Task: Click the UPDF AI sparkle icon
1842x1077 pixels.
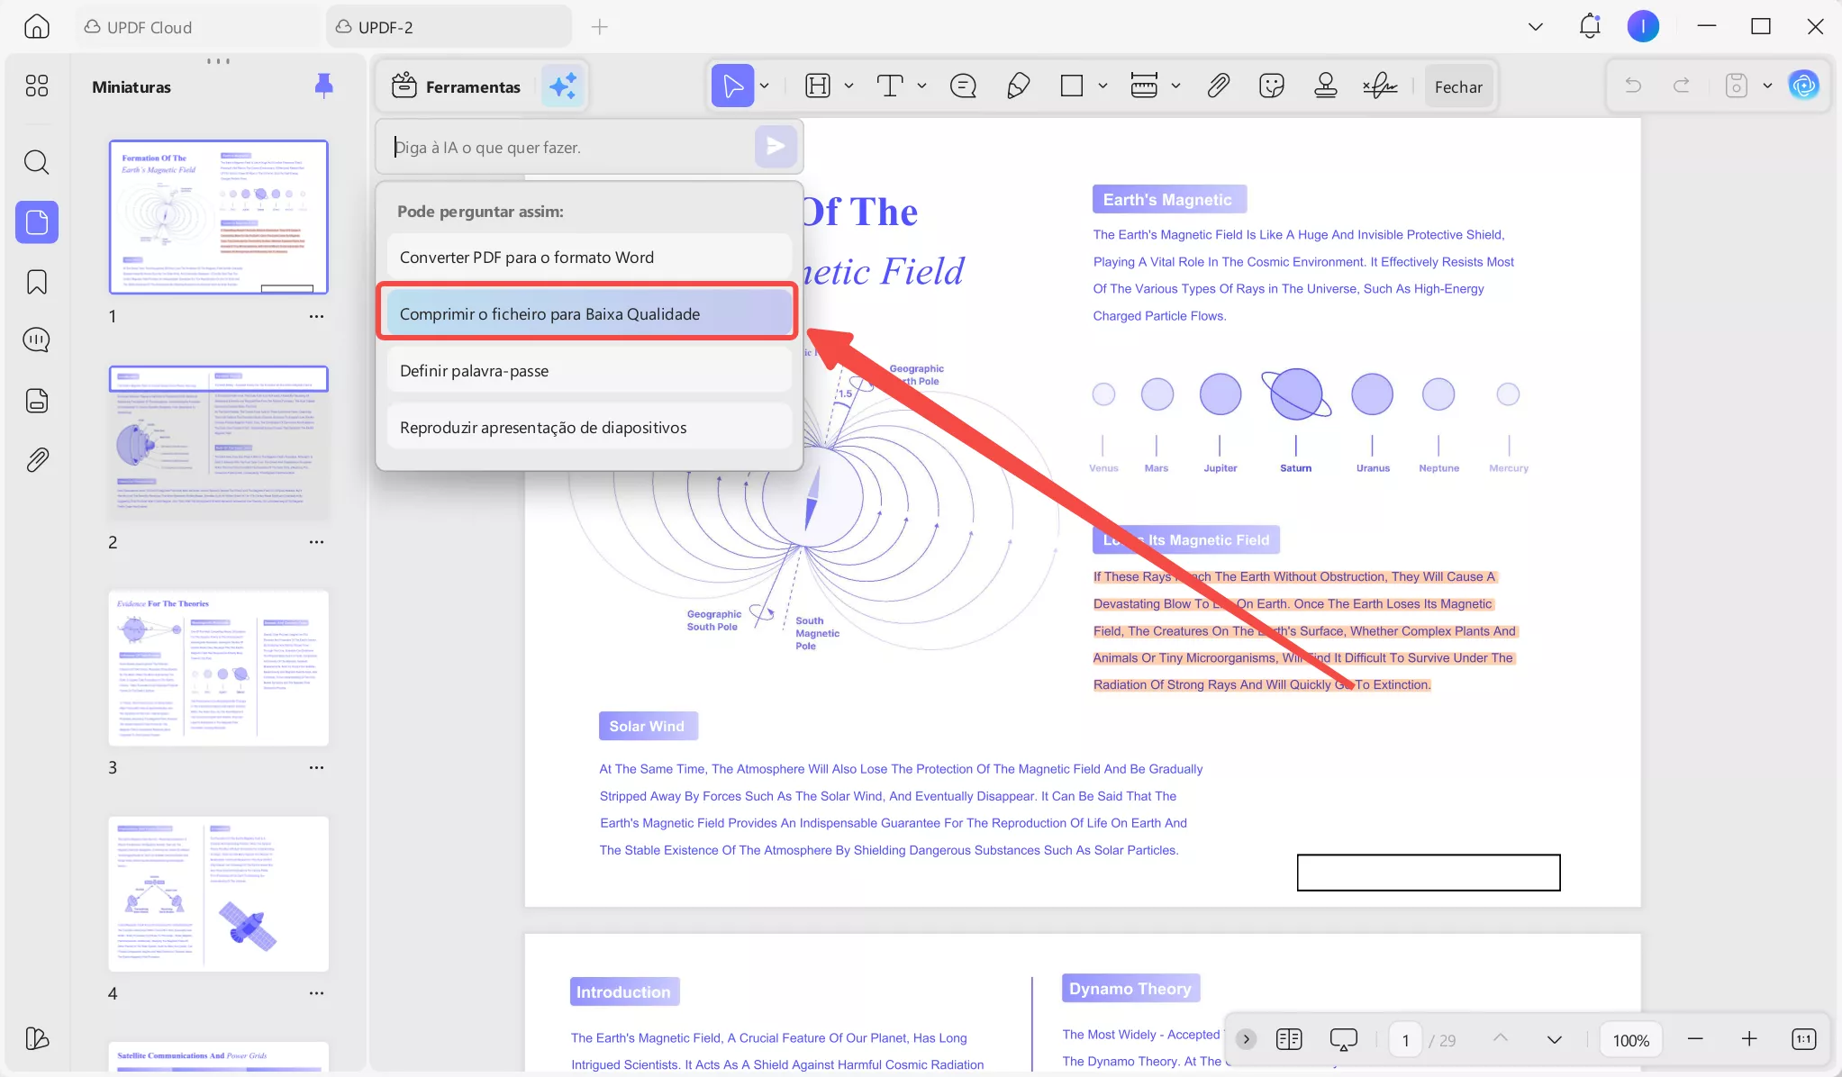Action: tap(563, 86)
